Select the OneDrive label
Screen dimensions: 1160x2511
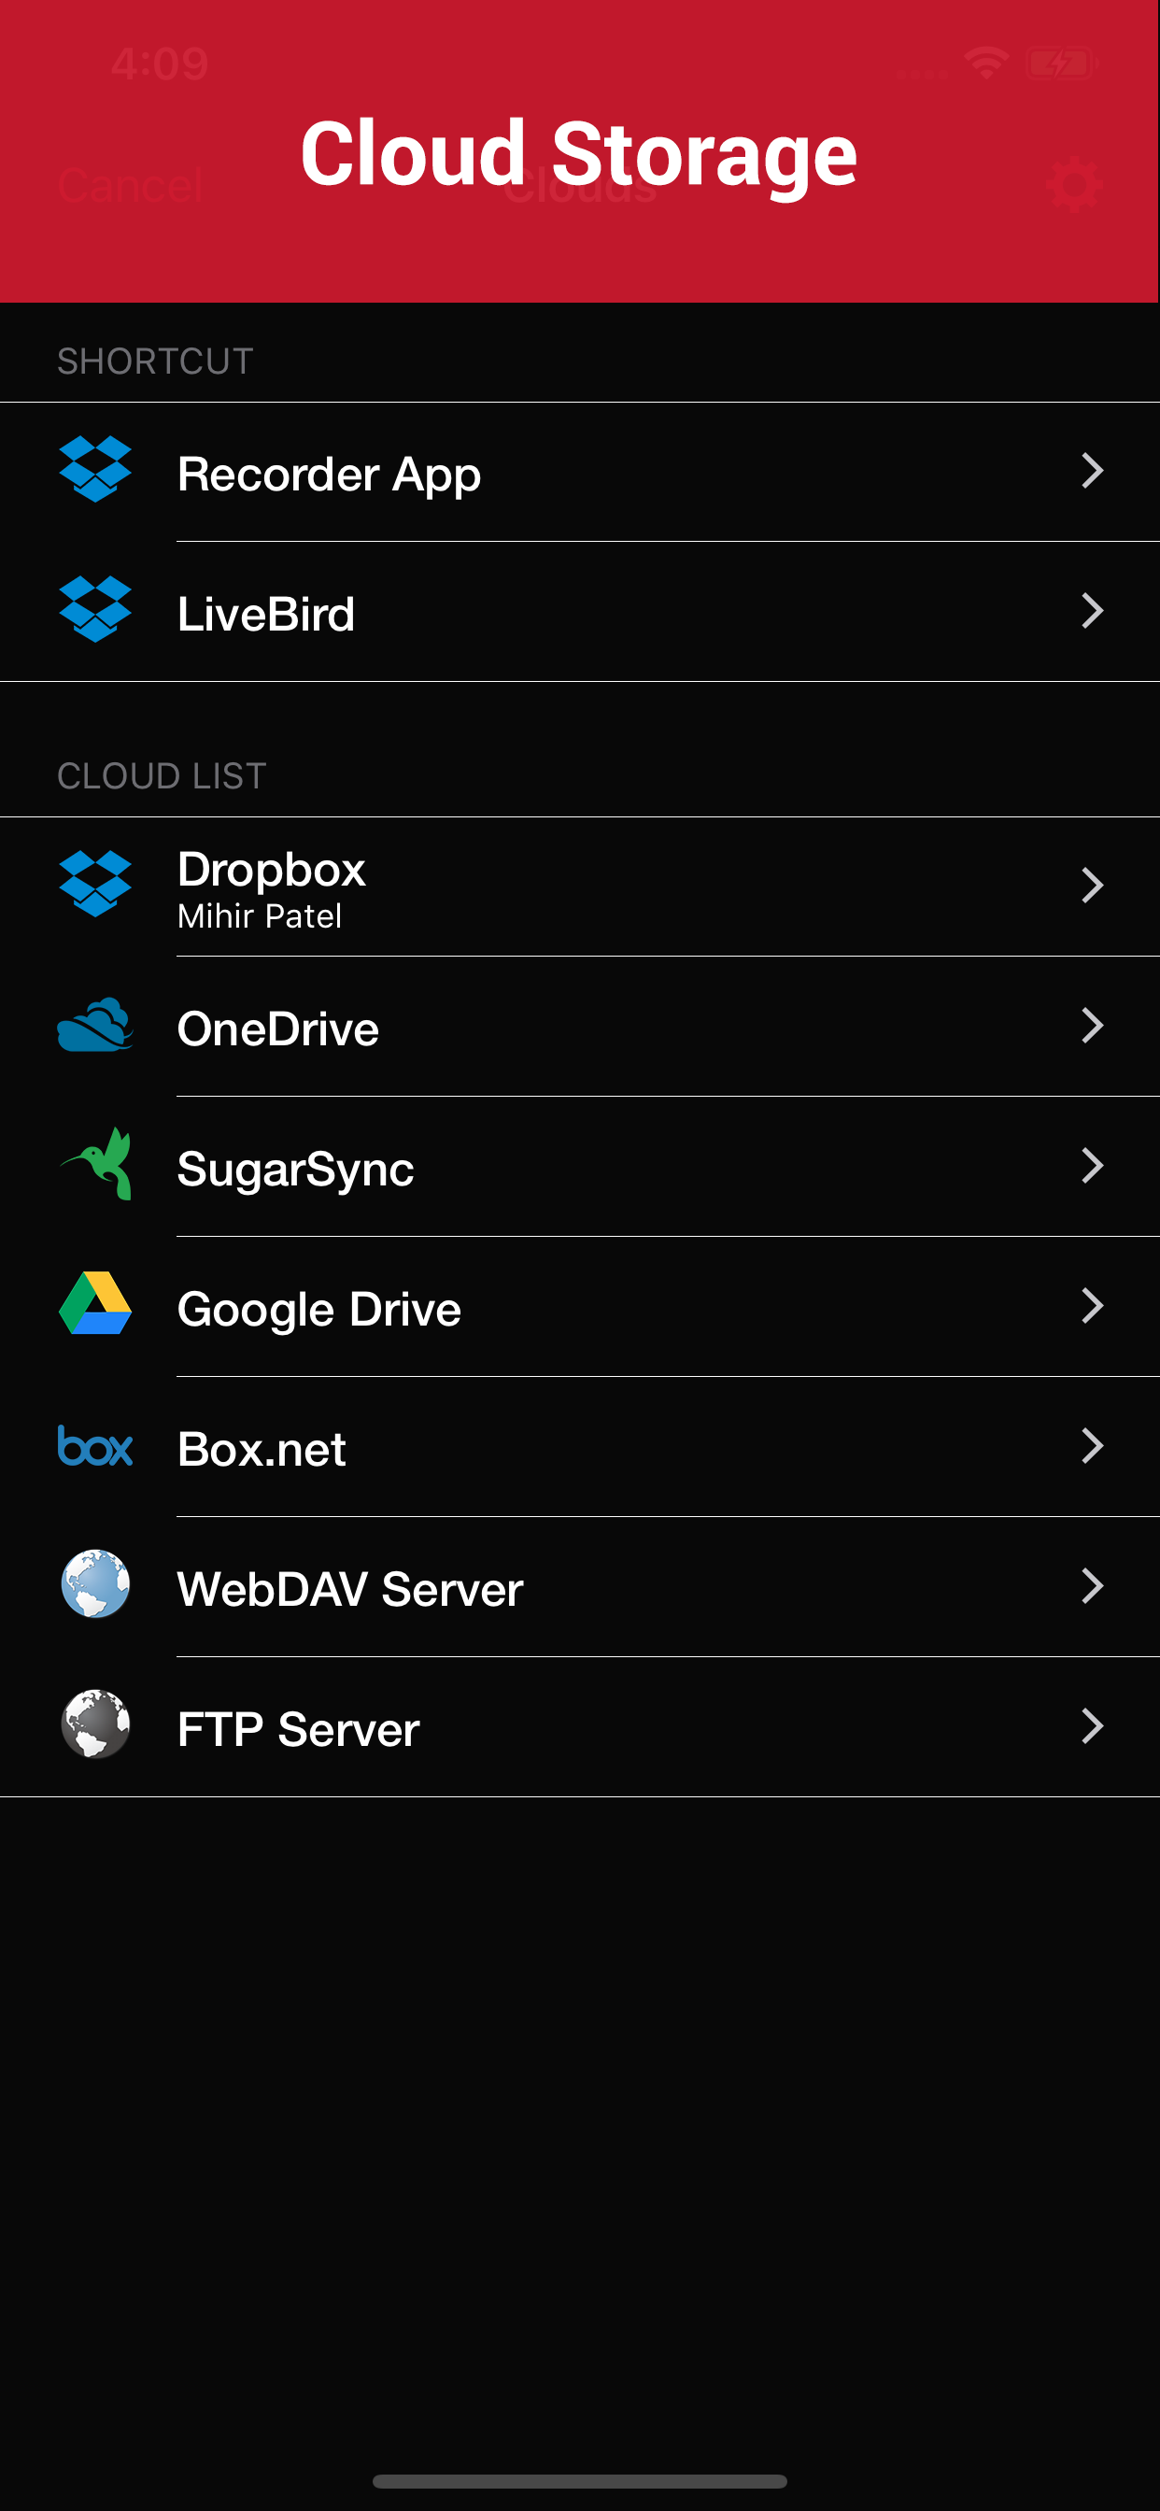click(277, 1029)
